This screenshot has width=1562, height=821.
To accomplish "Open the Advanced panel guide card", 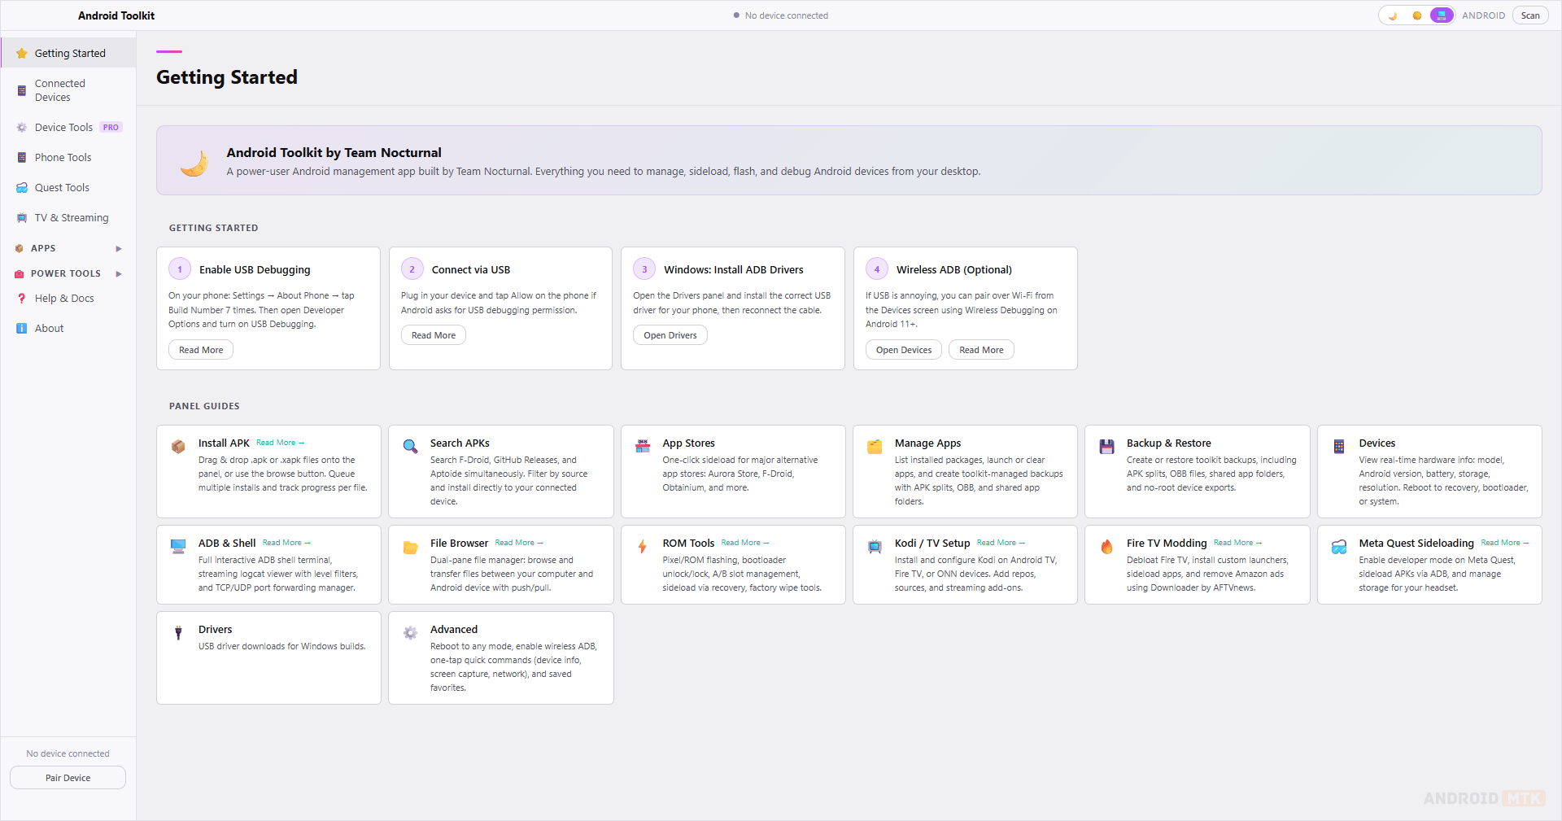I will (x=500, y=657).
